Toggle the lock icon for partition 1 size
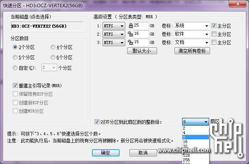This screenshot has height=164, width=249. [131, 26]
